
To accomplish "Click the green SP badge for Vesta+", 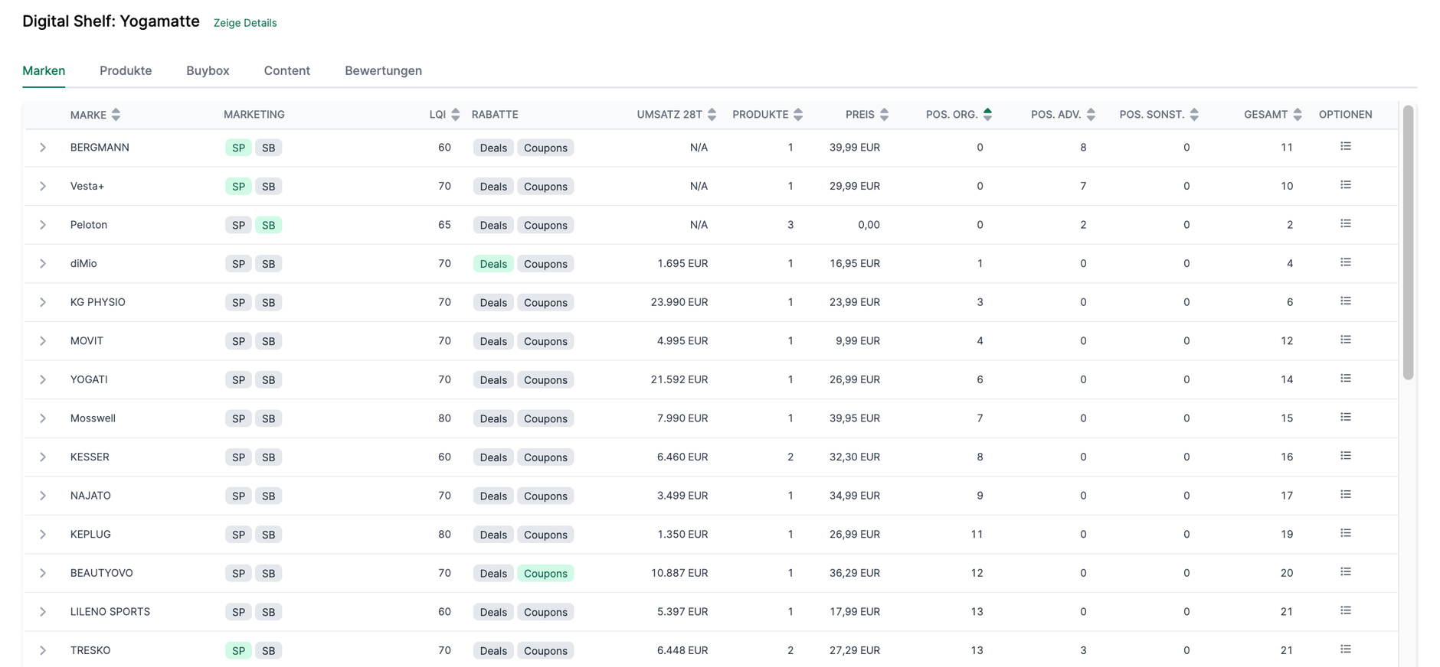I will click(x=238, y=187).
